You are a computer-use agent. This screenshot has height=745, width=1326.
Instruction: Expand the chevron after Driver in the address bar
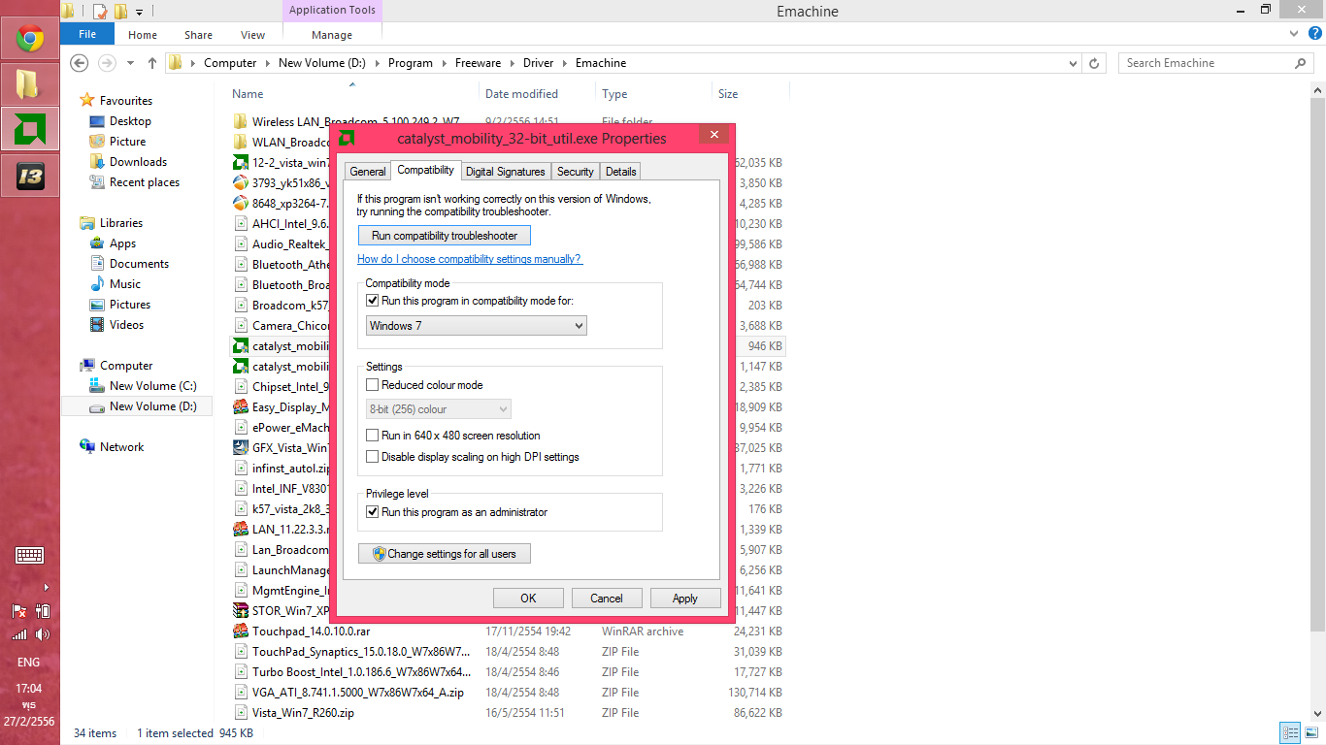click(x=564, y=63)
